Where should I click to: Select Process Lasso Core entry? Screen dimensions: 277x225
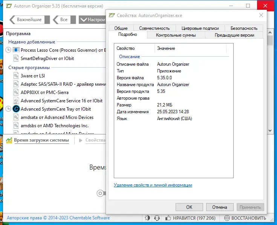click(63, 50)
